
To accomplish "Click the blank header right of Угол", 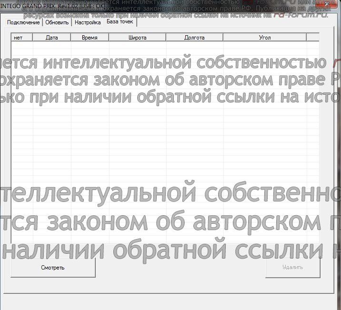I will click(312, 37).
